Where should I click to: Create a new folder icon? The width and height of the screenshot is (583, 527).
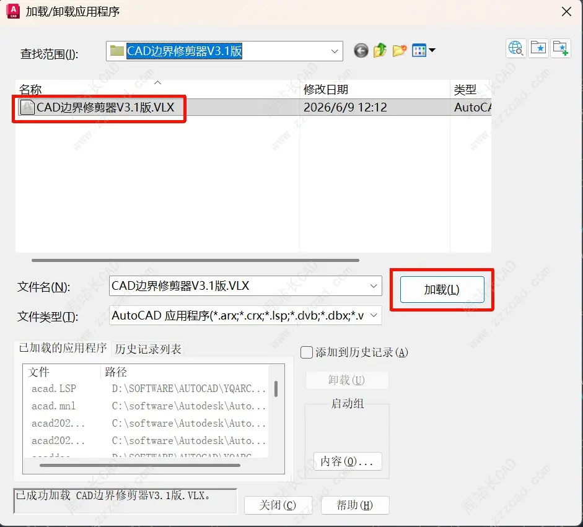(x=400, y=50)
